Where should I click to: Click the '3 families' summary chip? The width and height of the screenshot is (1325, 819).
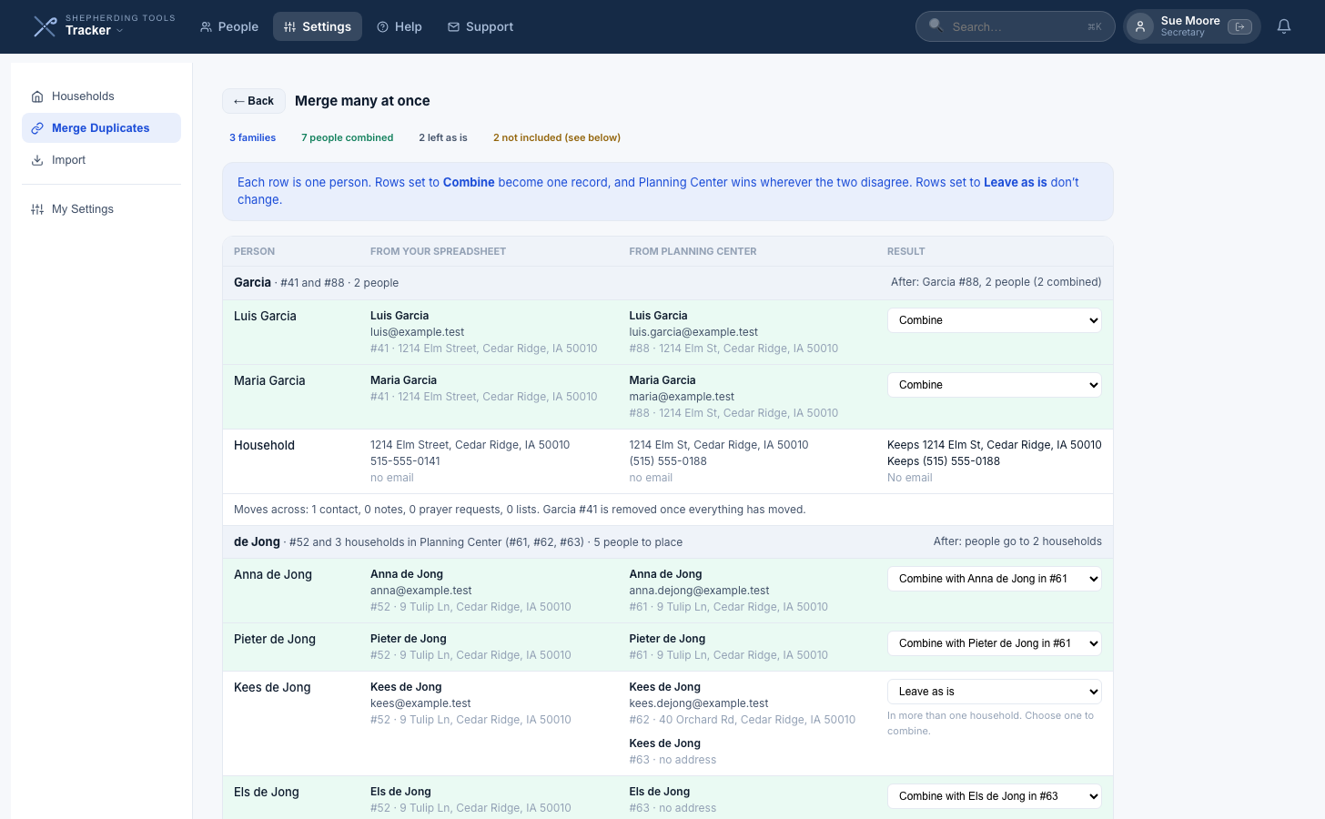[x=253, y=138]
